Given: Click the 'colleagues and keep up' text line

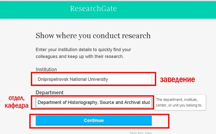Looking at the screenshot, I should click(80, 56).
